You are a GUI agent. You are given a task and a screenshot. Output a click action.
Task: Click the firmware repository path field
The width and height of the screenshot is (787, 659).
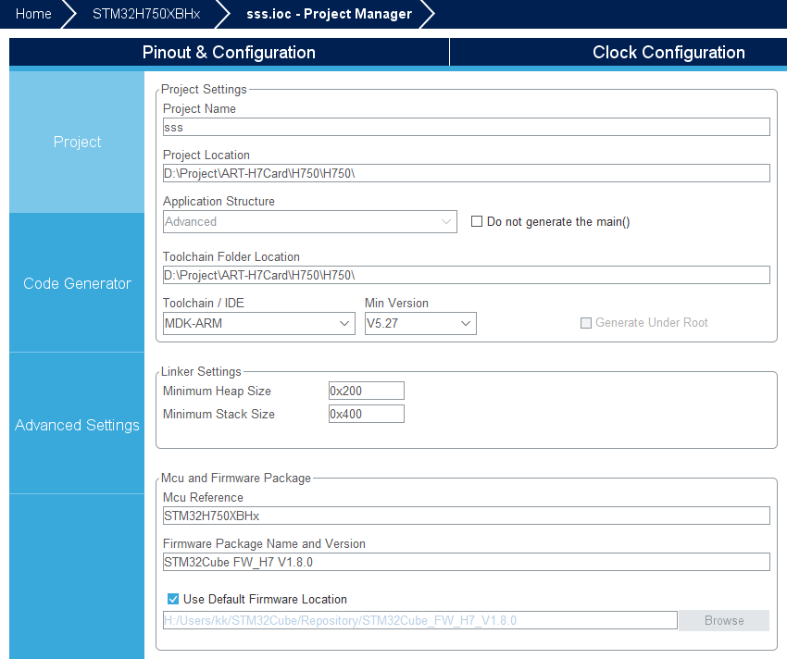[420, 620]
